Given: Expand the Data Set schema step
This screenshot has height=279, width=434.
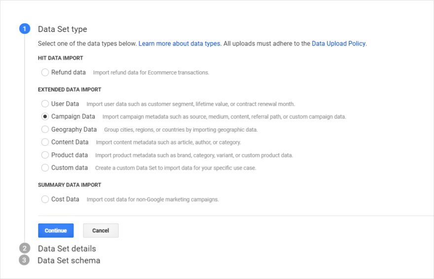Looking at the screenshot, I should [69, 260].
